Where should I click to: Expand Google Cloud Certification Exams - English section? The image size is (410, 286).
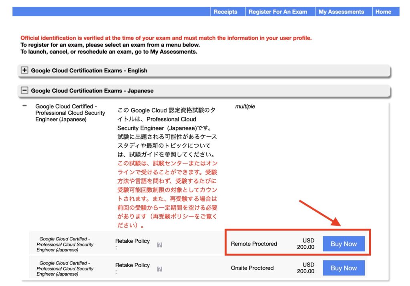pos(24,70)
